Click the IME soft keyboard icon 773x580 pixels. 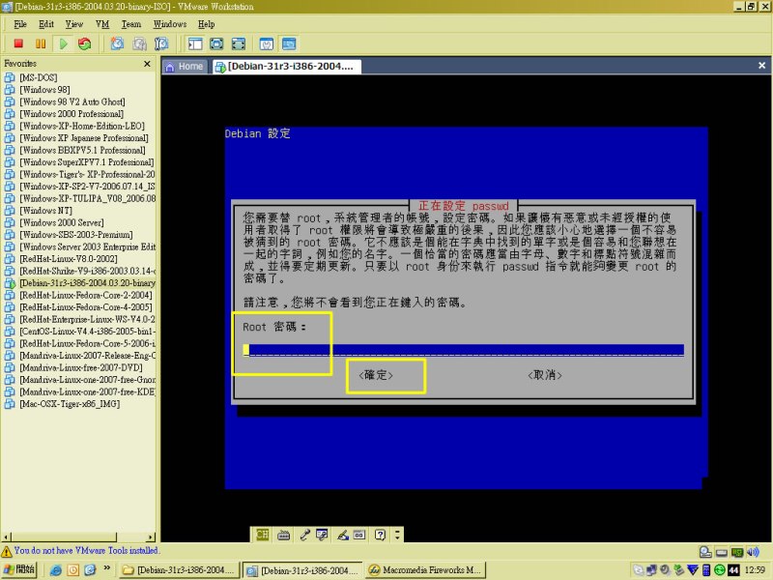pyautogui.click(x=283, y=535)
